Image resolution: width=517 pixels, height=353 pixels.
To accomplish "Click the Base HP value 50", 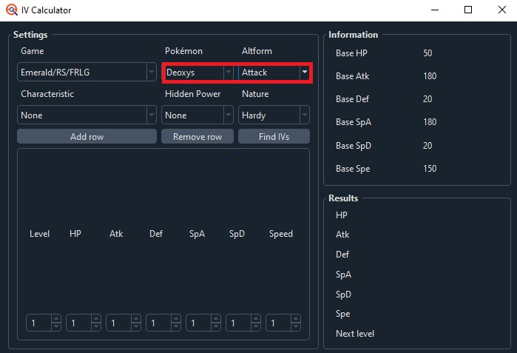I will click(x=428, y=53).
